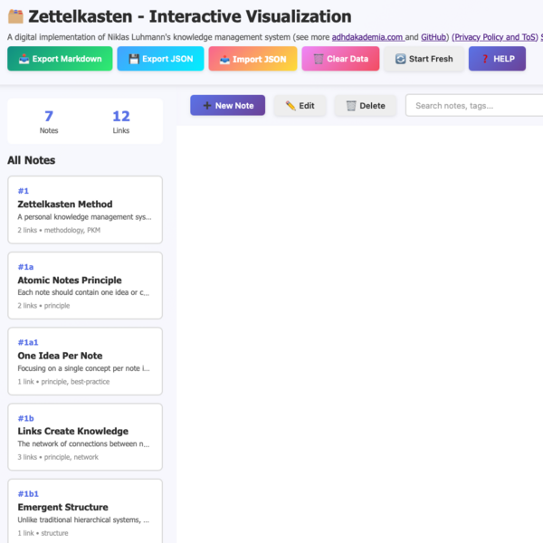543x543 pixels.
Task: Click the card box icon beside the title
Action: coord(15,16)
